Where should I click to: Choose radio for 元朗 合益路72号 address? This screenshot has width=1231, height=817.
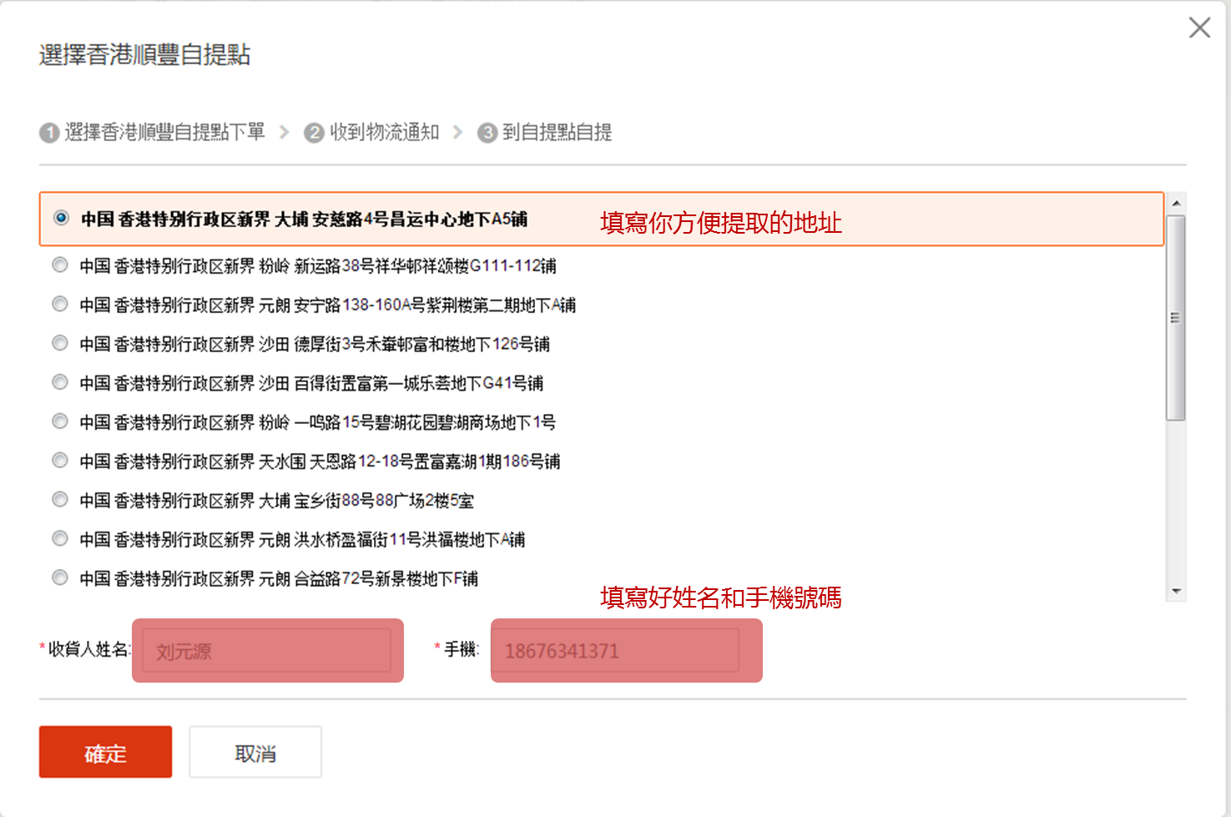(x=60, y=577)
